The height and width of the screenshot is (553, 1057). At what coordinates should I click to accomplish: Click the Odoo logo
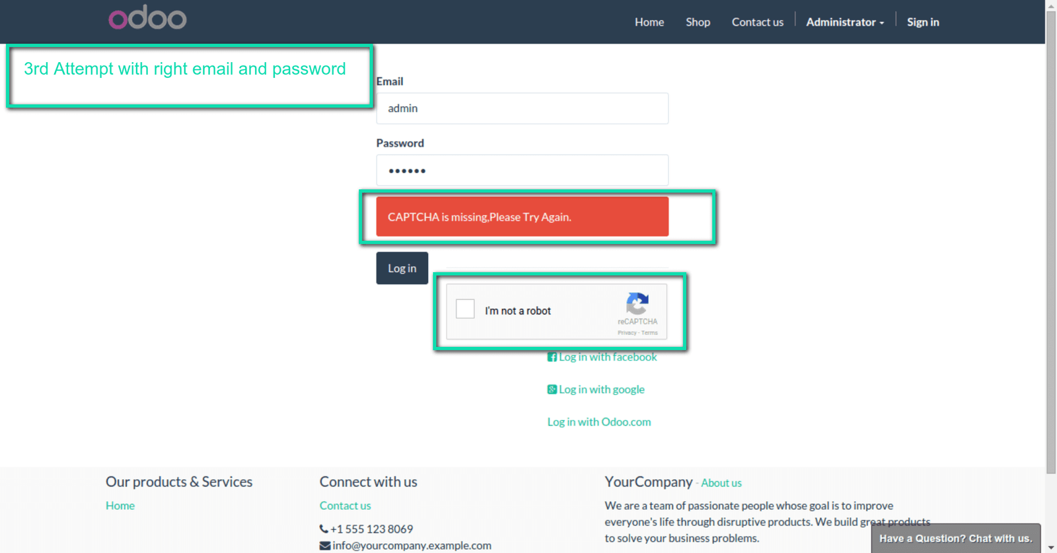pyautogui.click(x=147, y=18)
